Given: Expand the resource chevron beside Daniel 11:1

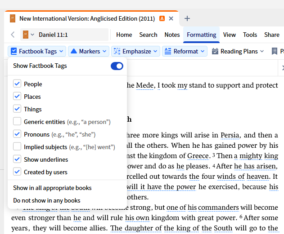Looking at the screenshot, I should 32,35.
